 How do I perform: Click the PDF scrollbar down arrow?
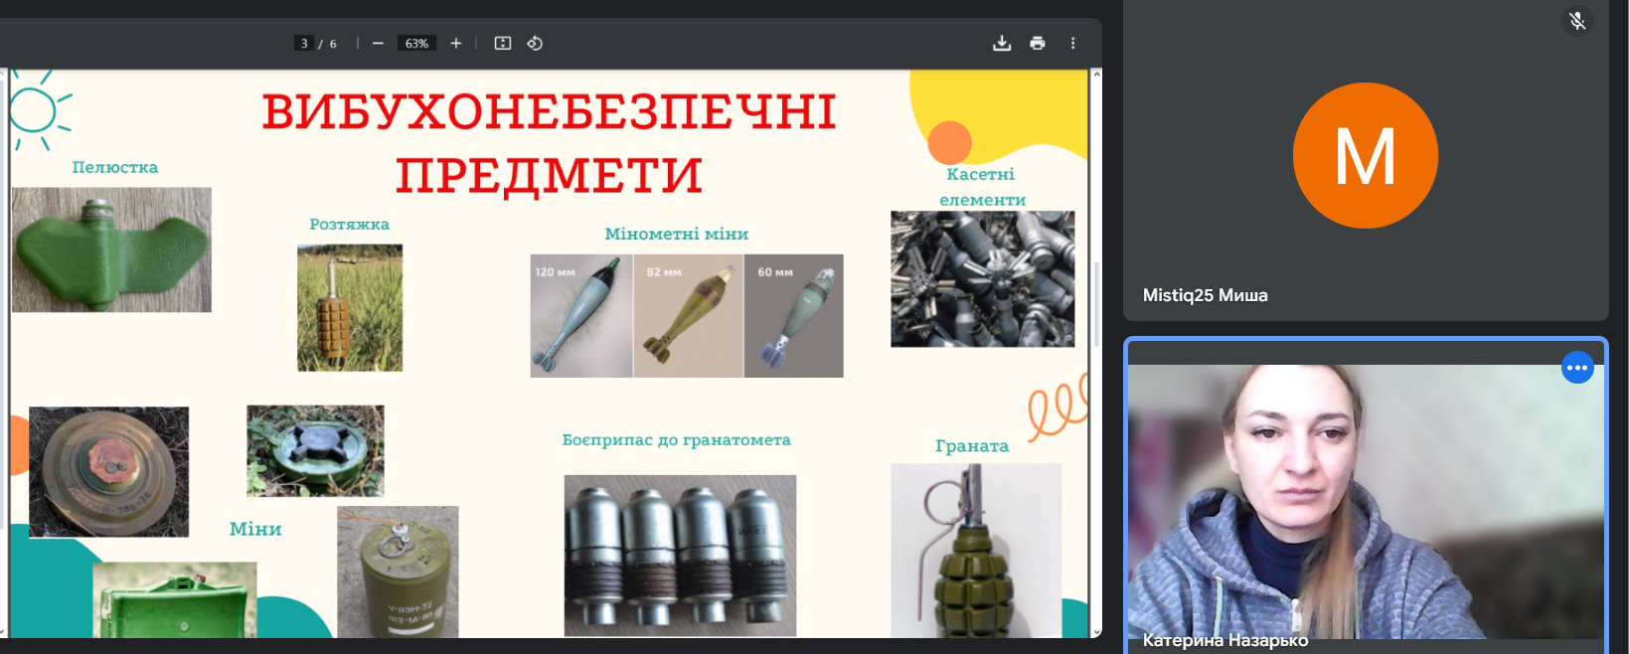tap(1096, 631)
